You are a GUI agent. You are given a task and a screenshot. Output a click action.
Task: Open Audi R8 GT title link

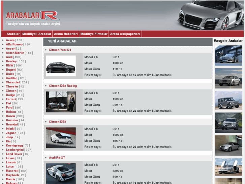point(57,158)
